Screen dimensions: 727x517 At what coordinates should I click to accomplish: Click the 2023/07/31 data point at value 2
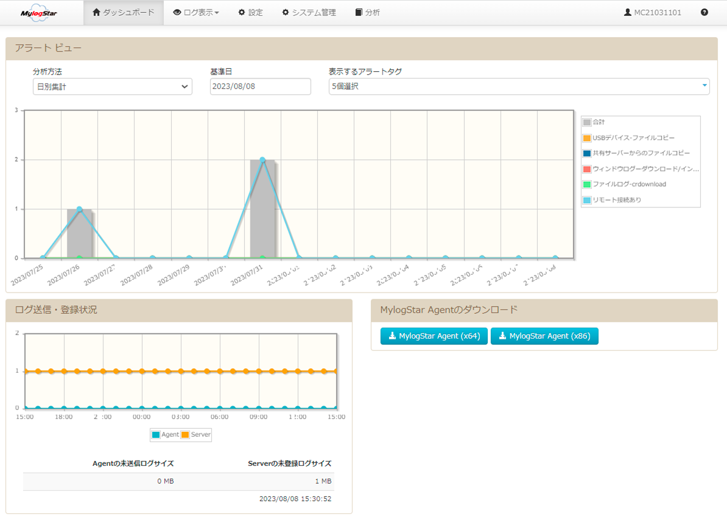[x=262, y=160]
